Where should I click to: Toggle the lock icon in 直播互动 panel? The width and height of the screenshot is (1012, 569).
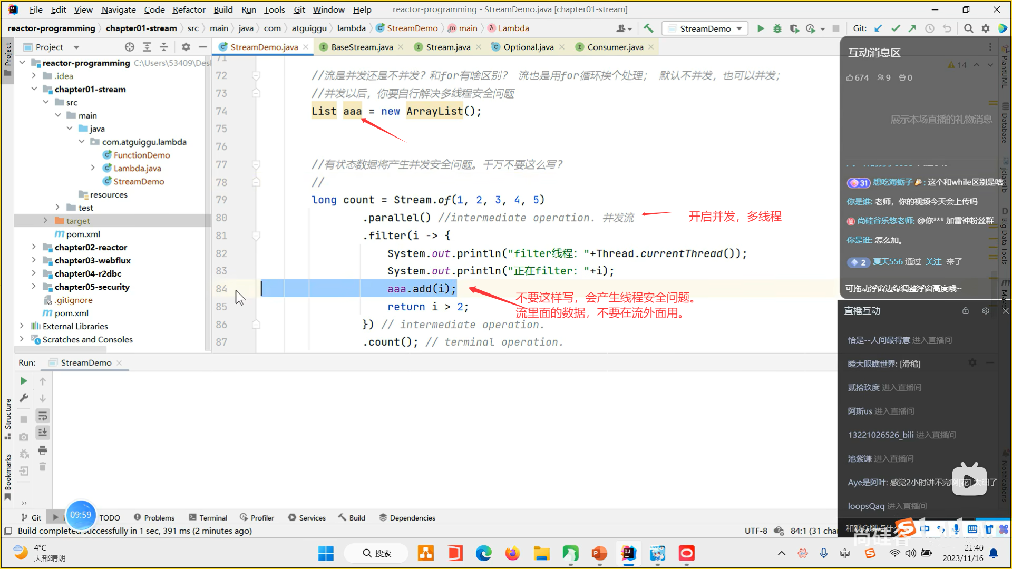(965, 311)
